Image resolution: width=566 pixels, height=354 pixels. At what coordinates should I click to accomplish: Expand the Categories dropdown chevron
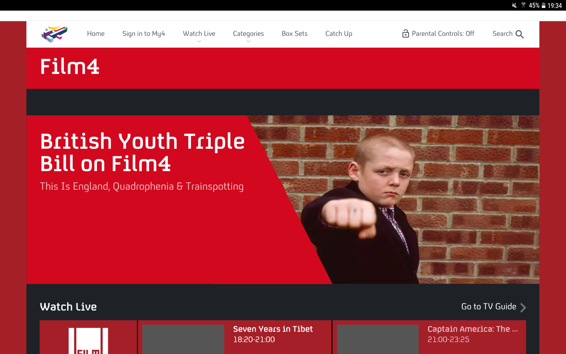(249, 42)
